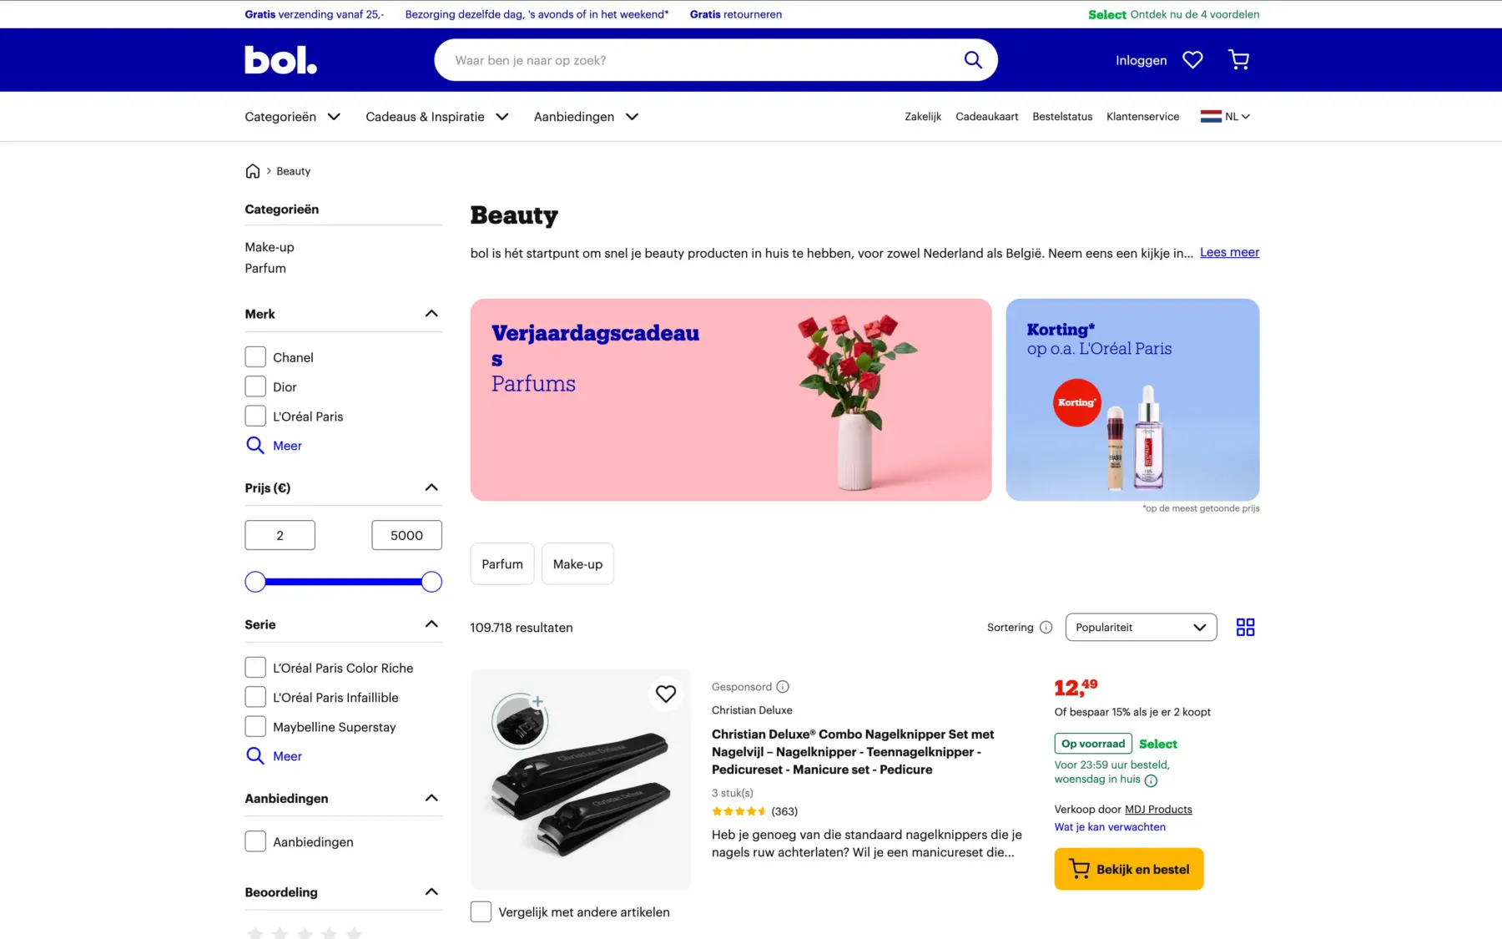Select the Make-up category chip

point(577,564)
